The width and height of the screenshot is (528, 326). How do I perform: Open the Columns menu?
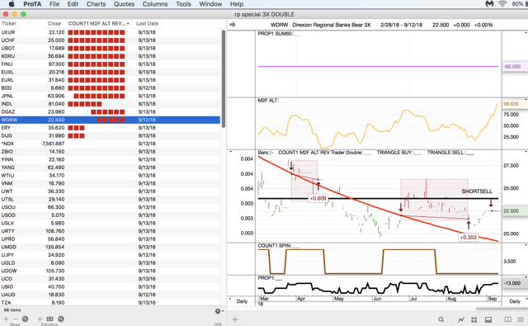pos(155,4)
